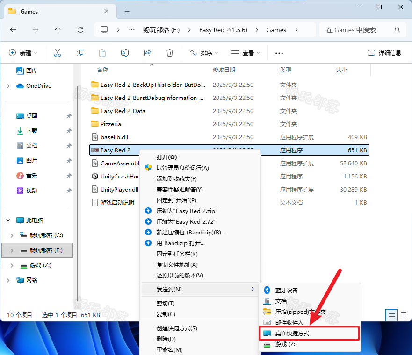Click the Rename icon in toolbar

coord(125,53)
